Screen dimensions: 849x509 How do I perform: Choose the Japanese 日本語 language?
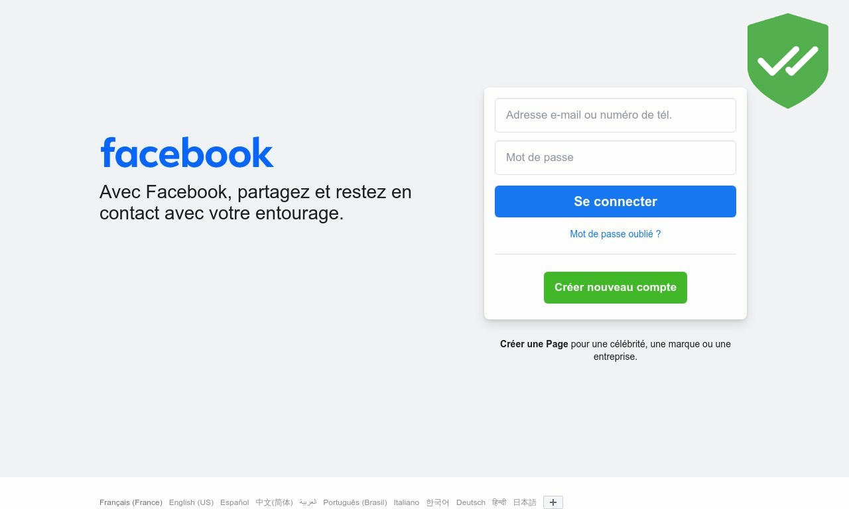tap(525, 502)
